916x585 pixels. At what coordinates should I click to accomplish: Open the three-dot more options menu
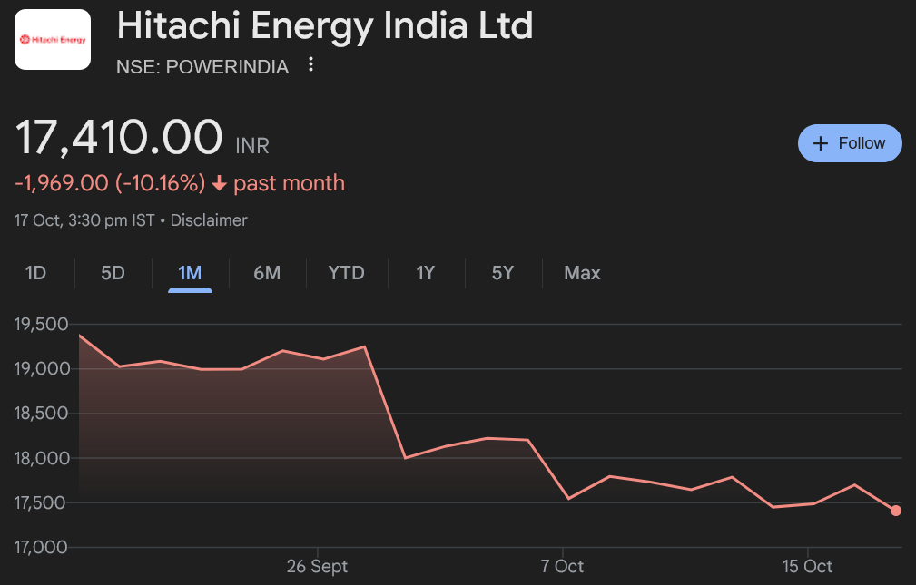tap(311, 64)
